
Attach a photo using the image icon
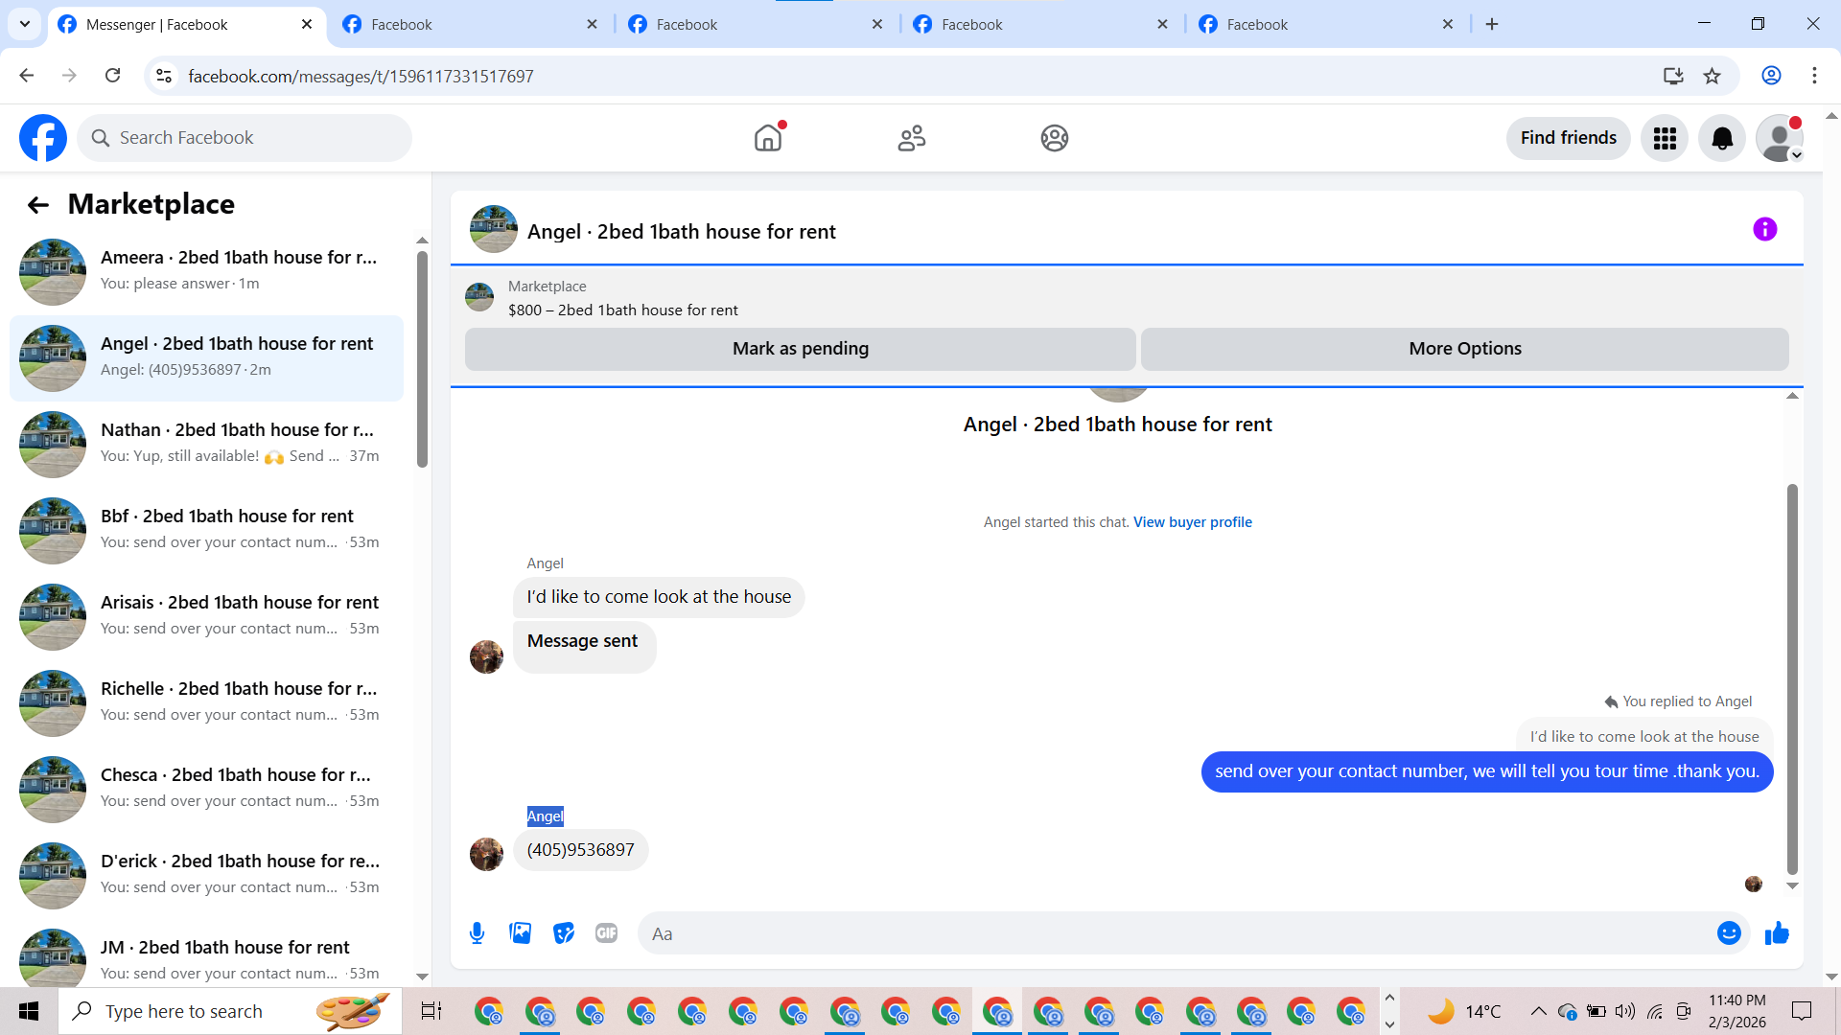coord(520,933)
